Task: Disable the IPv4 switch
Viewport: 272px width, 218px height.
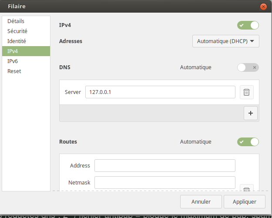Action: [248, 25]
